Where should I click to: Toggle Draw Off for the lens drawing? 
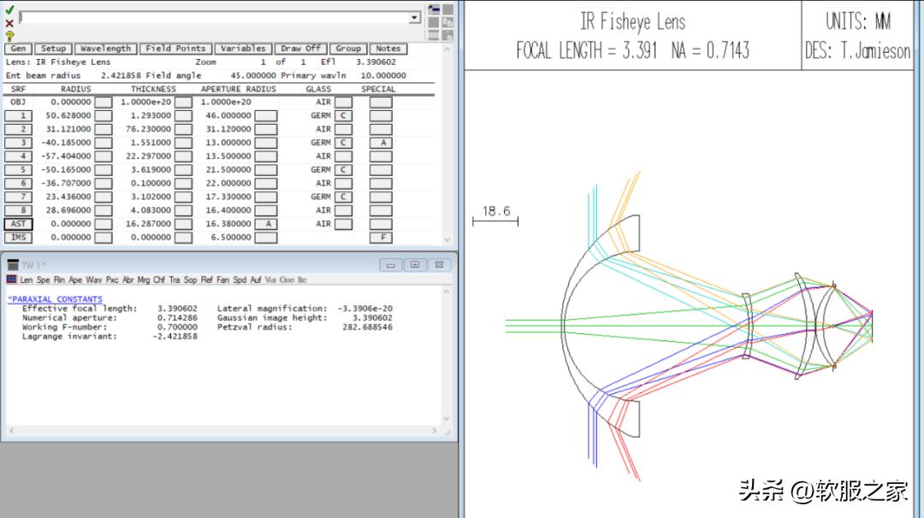(x=300, y=49)
